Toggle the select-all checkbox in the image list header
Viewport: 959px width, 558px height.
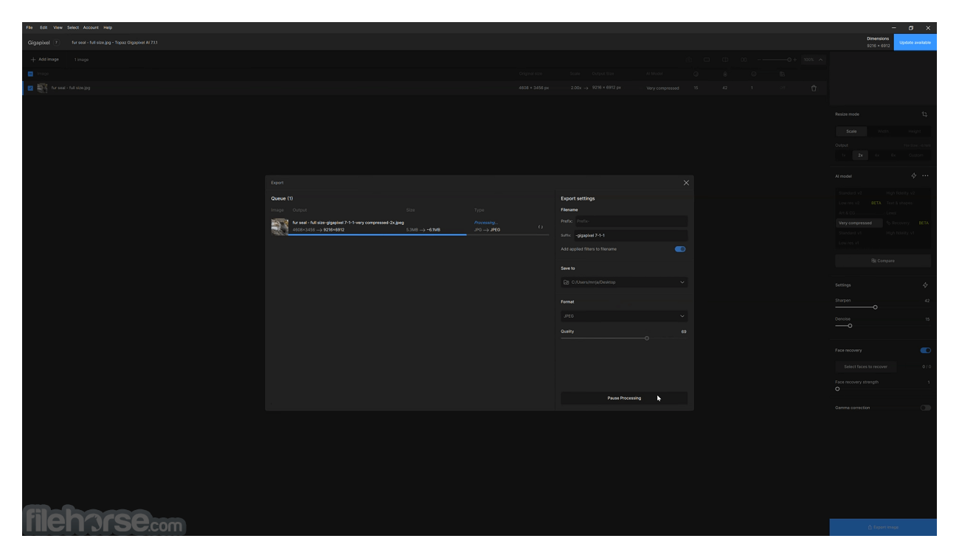30,74
